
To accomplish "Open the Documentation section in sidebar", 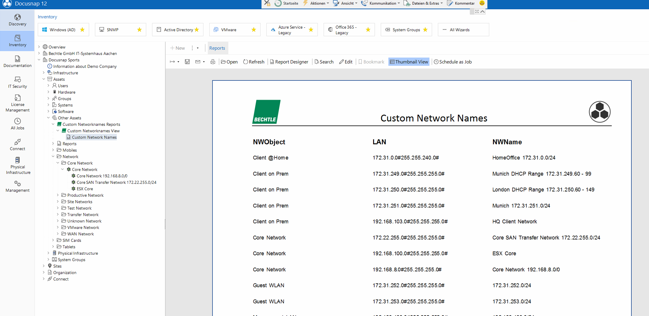I will click(x=17, y=62).
